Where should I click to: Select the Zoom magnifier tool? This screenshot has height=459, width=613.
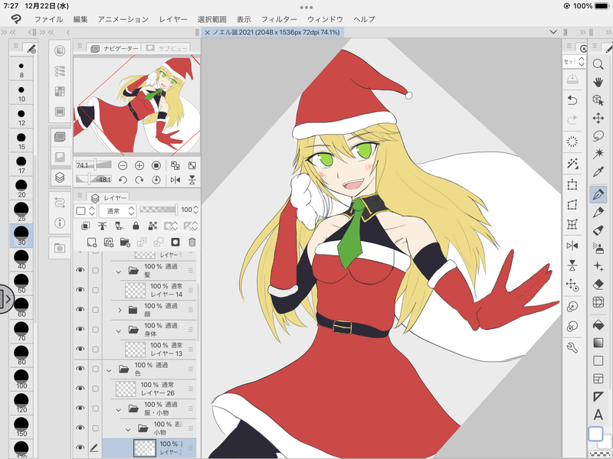[598, 64]
